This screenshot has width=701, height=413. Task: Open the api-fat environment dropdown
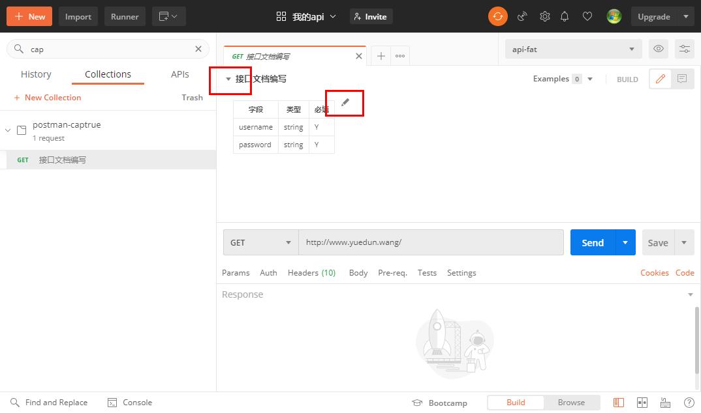pyautogui.click(x=573, y=49)
